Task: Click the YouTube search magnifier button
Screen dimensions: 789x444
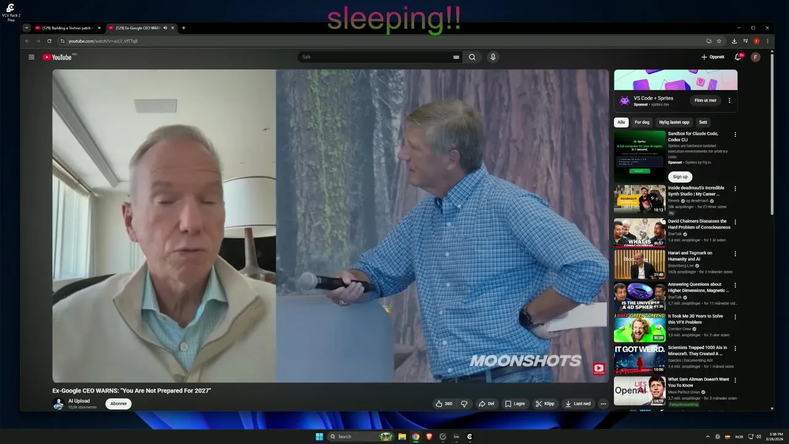Action: (x=472, y=57)
